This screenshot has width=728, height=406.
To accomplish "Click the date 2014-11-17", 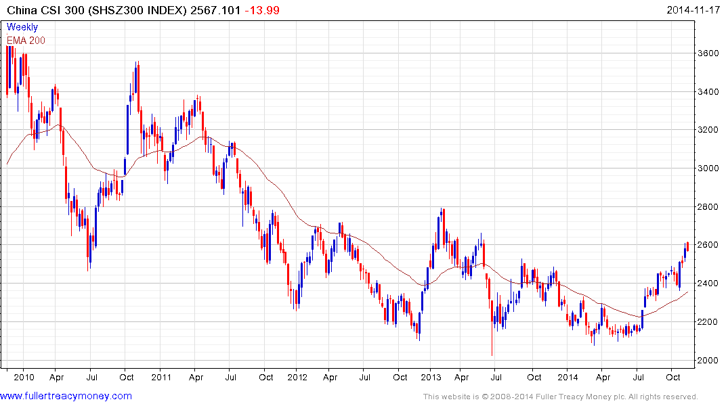I will 693,10.
